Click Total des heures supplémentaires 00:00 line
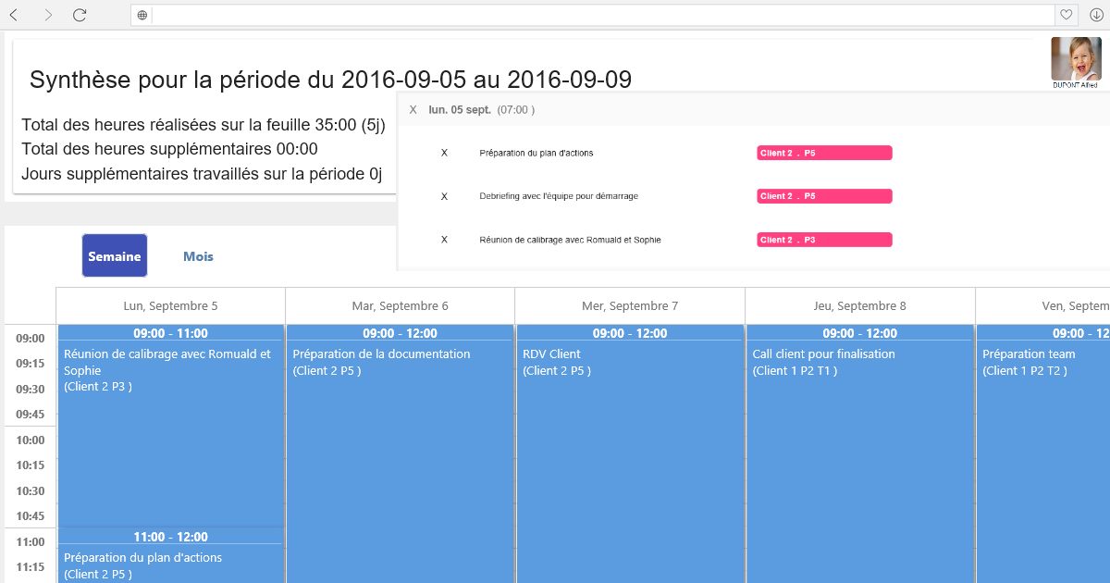 pos(169,149)
